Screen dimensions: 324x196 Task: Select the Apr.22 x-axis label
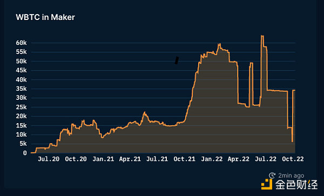coord(239,159)
